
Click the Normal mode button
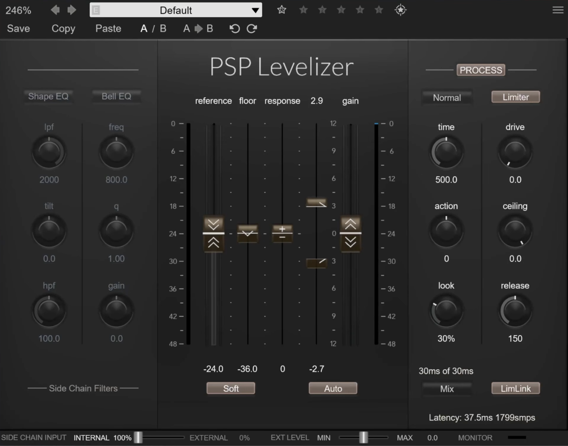click(x=447, y=98)
